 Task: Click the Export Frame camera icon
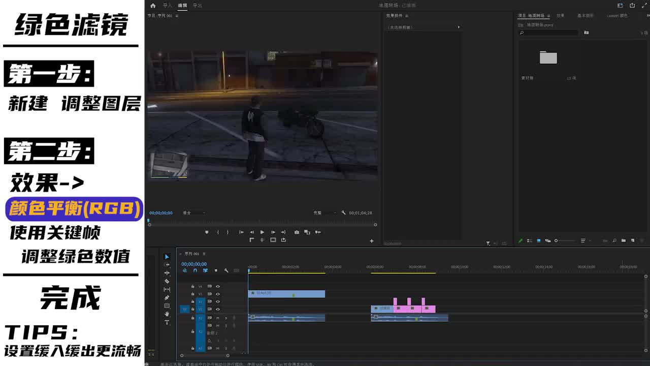pos(297,232)
